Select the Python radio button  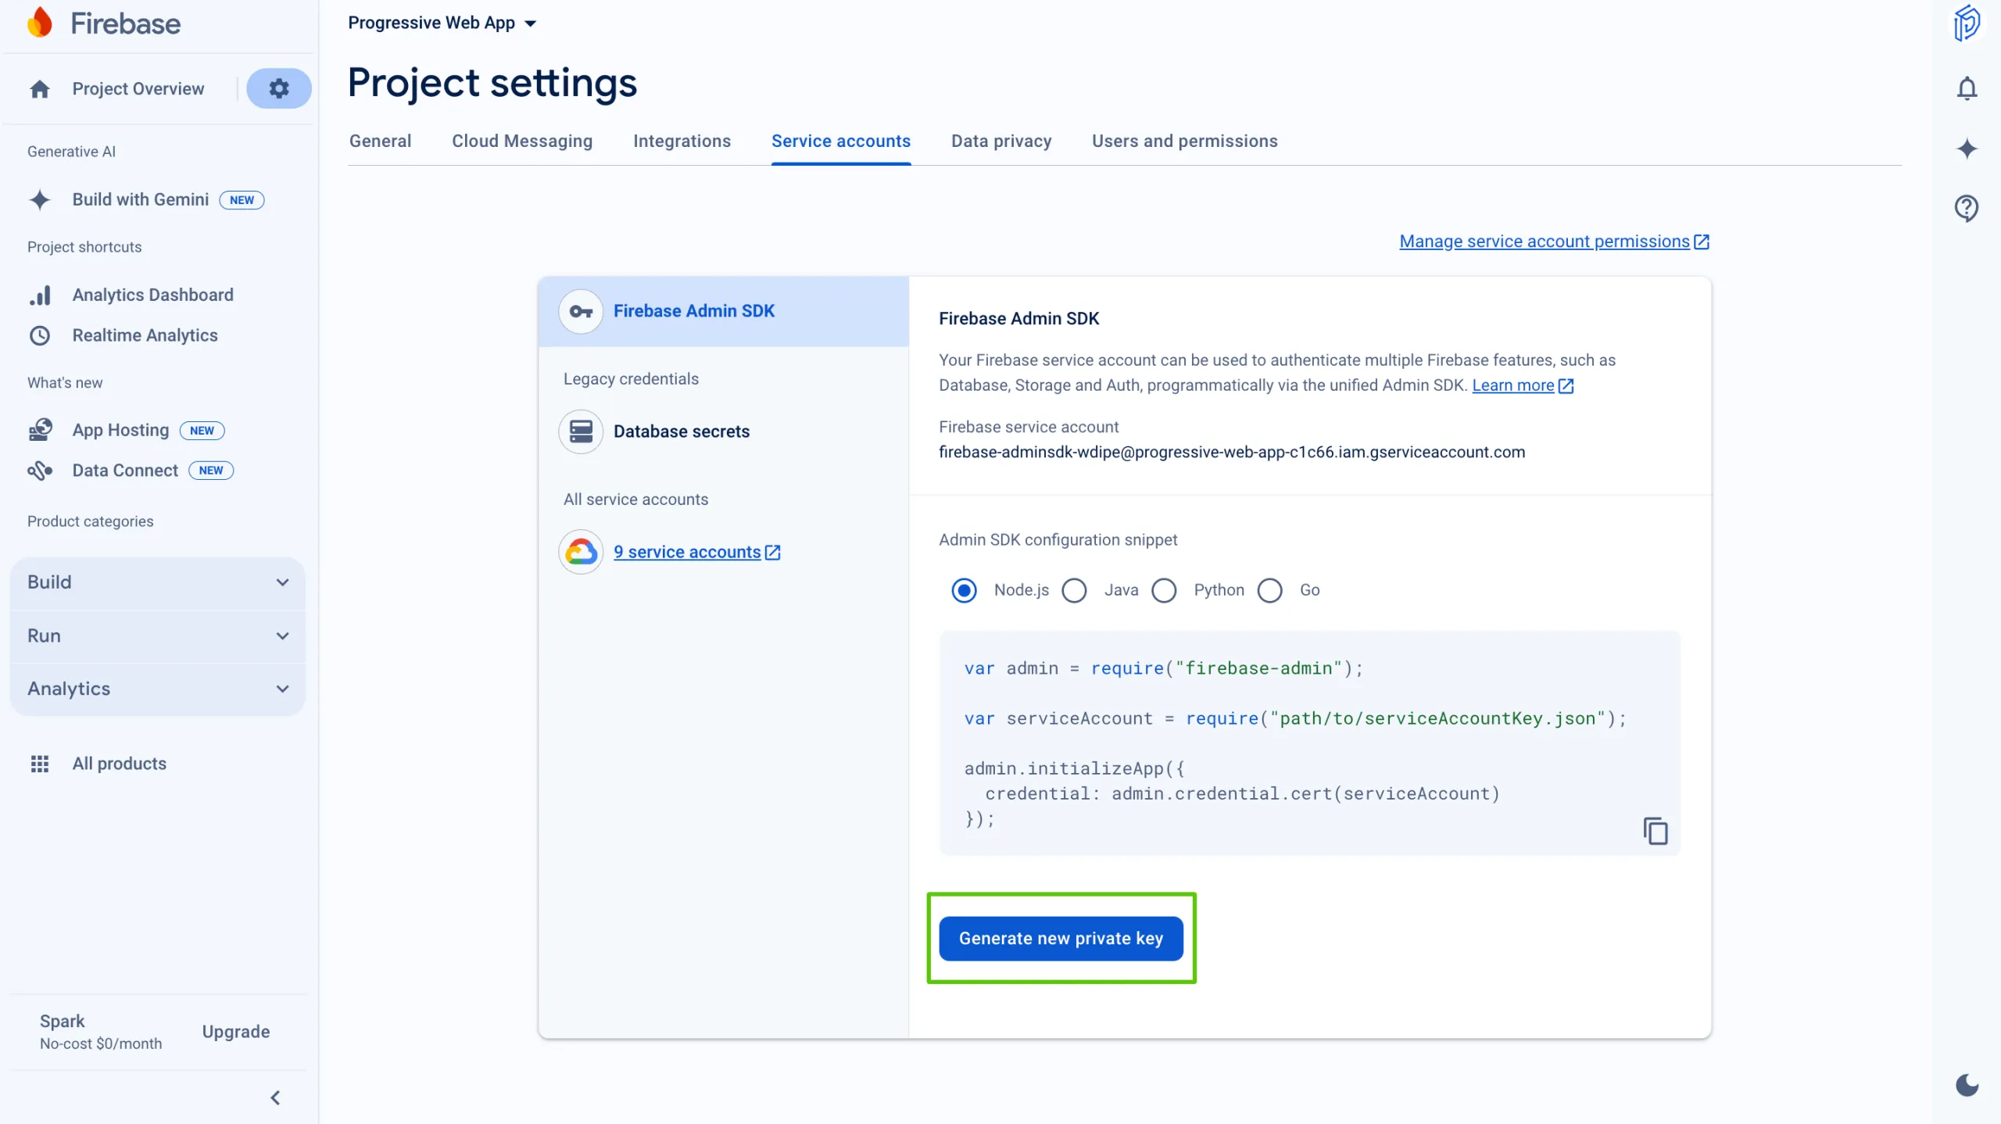(x=1164, y=590)
